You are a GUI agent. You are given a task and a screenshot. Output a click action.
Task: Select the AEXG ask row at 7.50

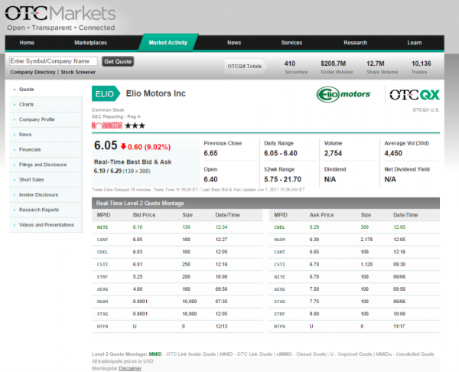354,289
